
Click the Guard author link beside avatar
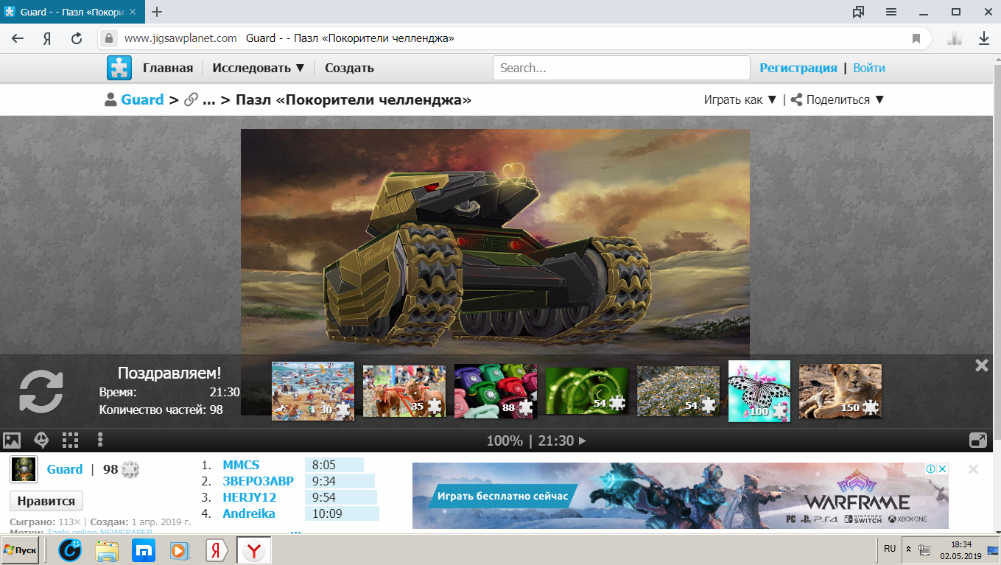point(65,469)
